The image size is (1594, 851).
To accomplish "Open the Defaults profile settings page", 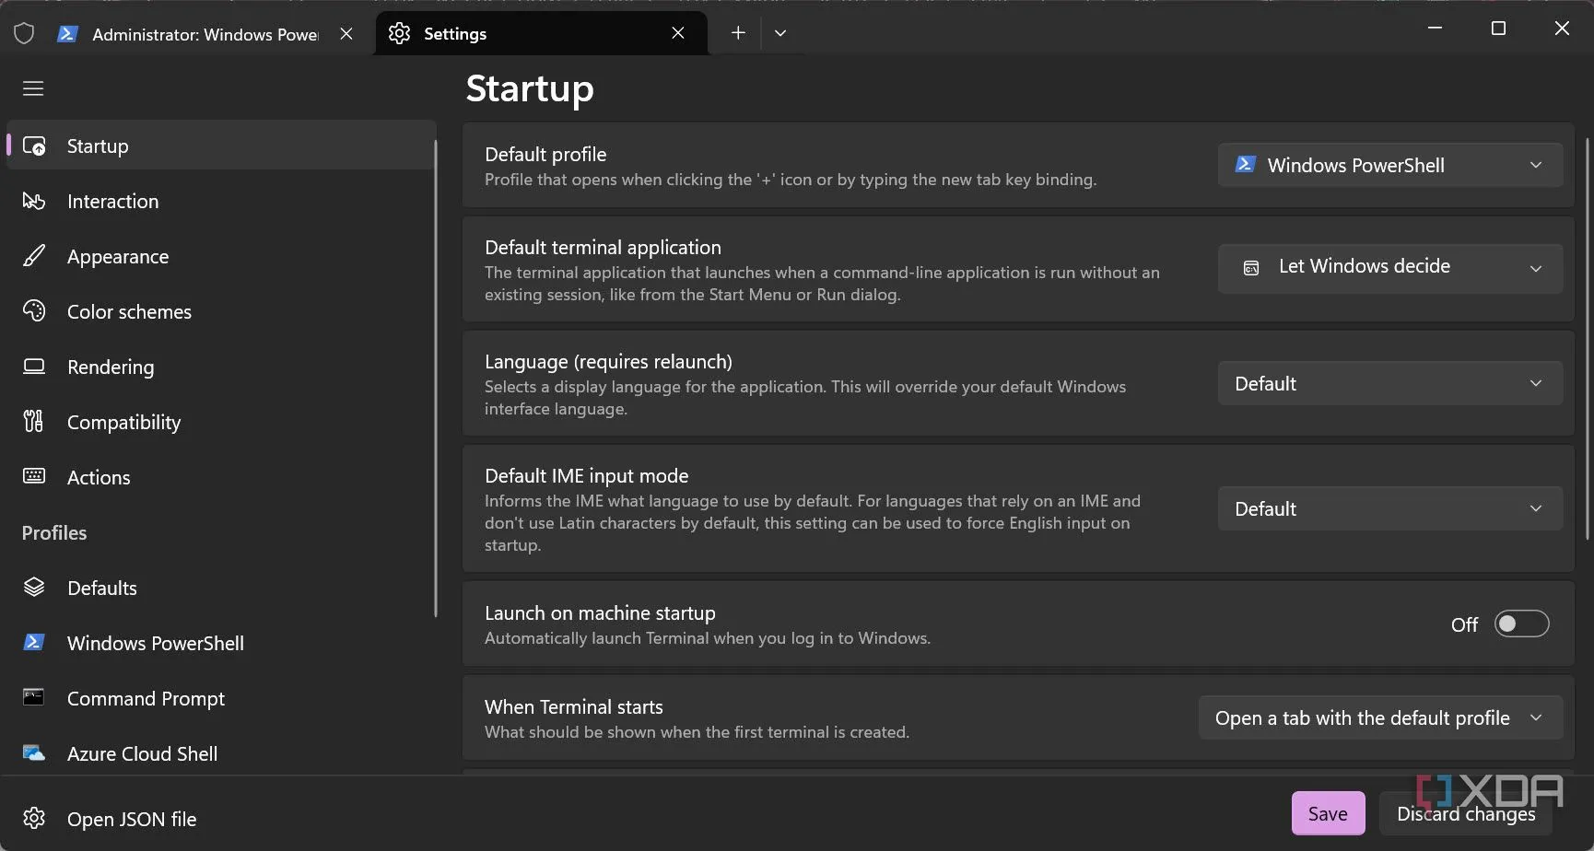I will 101,588.
